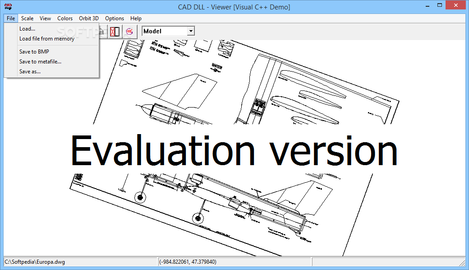This screenshot has width=469, height=270.
Task: Open the Colors menu
Action: point(65,18)
